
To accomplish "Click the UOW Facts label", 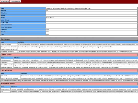I will pyautogui.click(x=23, y=22).
